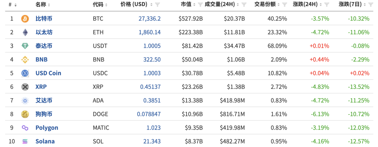
Task: Open the 以太坊 coin link
Action: (44, 32)
